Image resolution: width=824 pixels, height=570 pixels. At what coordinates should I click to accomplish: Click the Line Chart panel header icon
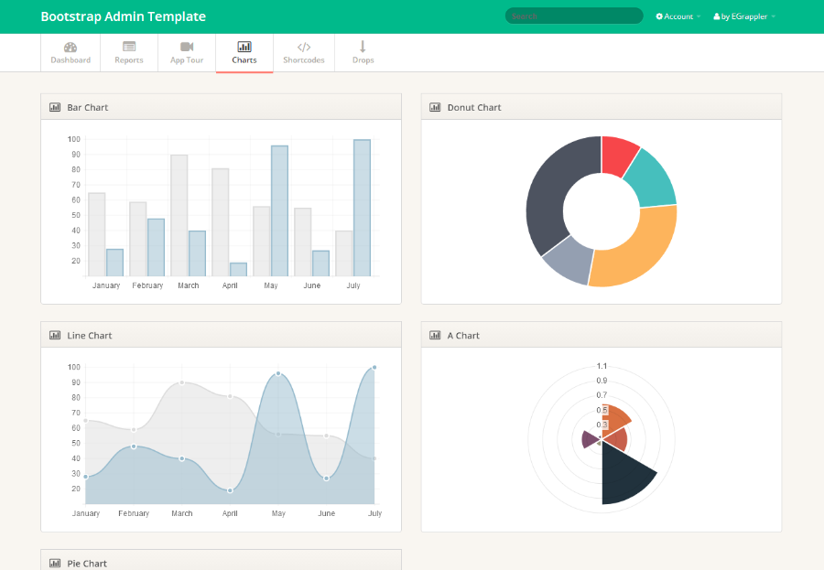[x=55, y=335]
